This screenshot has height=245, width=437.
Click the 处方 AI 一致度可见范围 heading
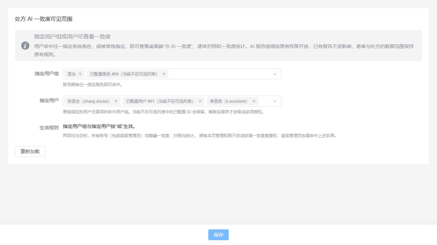44,19
